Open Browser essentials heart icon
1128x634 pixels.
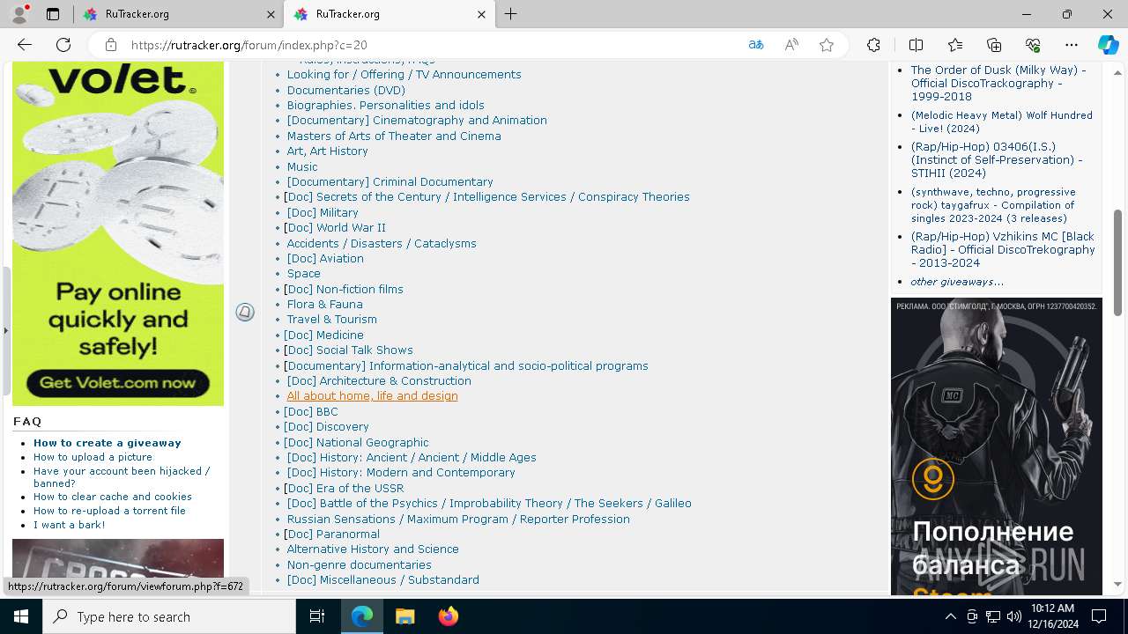(x=1033, y=45)
